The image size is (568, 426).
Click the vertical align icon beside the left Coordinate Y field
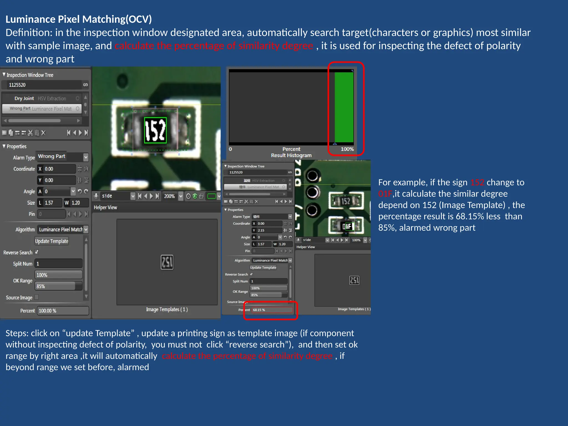[x=80, y=180]
